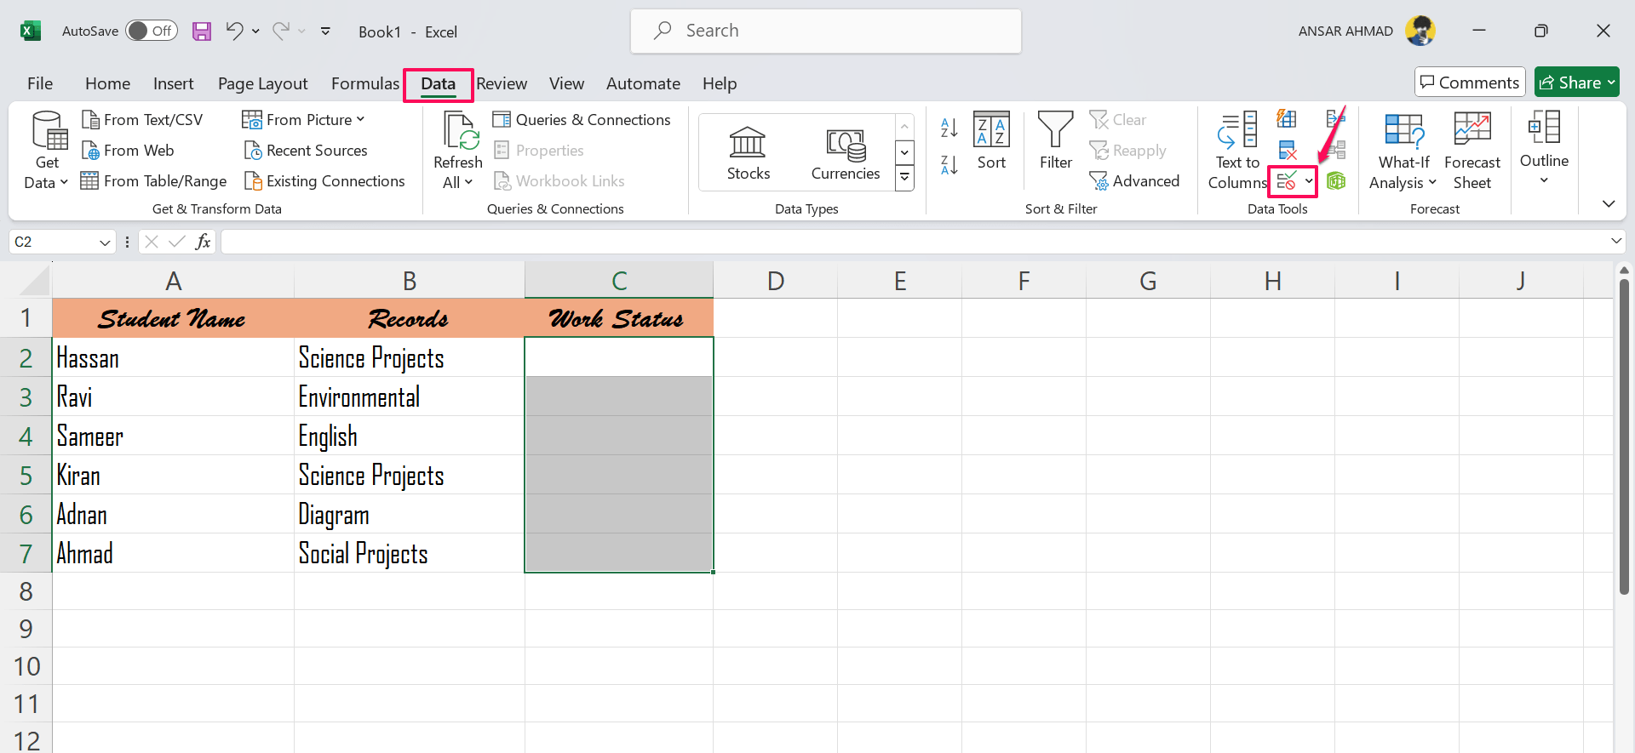Apply Filter funnel to the selection
Image resolution: width=1635 pixels, height=753 pixels.
[x=1056, y=141]
